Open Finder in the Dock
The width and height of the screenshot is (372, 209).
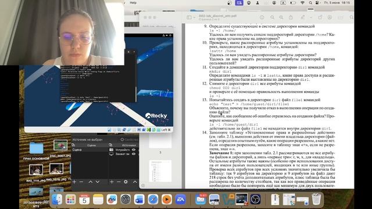tap(57, 199)
